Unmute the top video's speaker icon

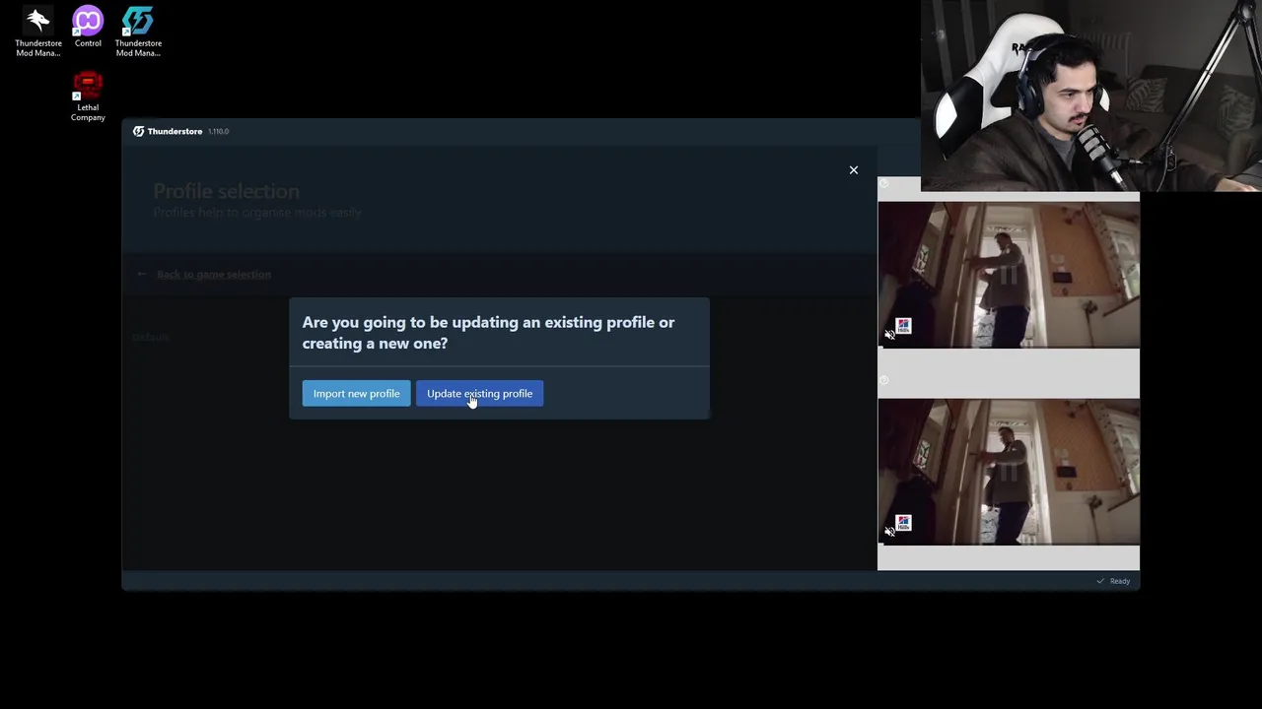click(889, 335)
